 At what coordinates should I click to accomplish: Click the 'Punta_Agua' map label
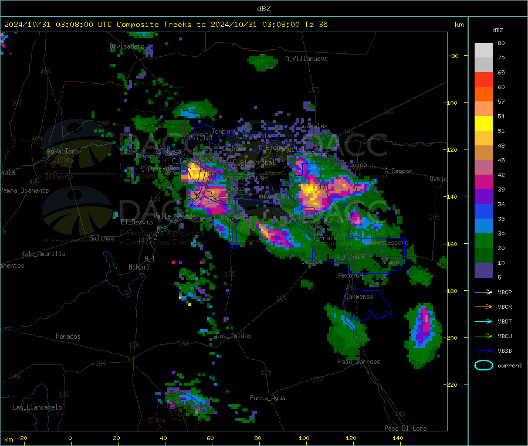click(268, 398)
